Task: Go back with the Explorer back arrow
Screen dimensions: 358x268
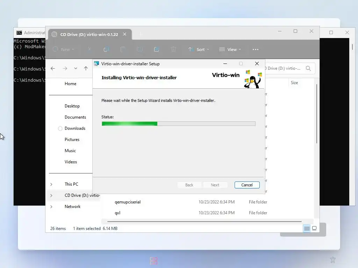Action: coord(53,68)
